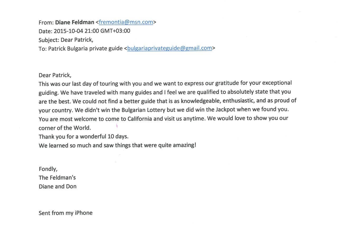The height and width of the screenshot is (231, 338).
Task: Click the phrase "corner of the World."
Action: [x=65, y=128]
